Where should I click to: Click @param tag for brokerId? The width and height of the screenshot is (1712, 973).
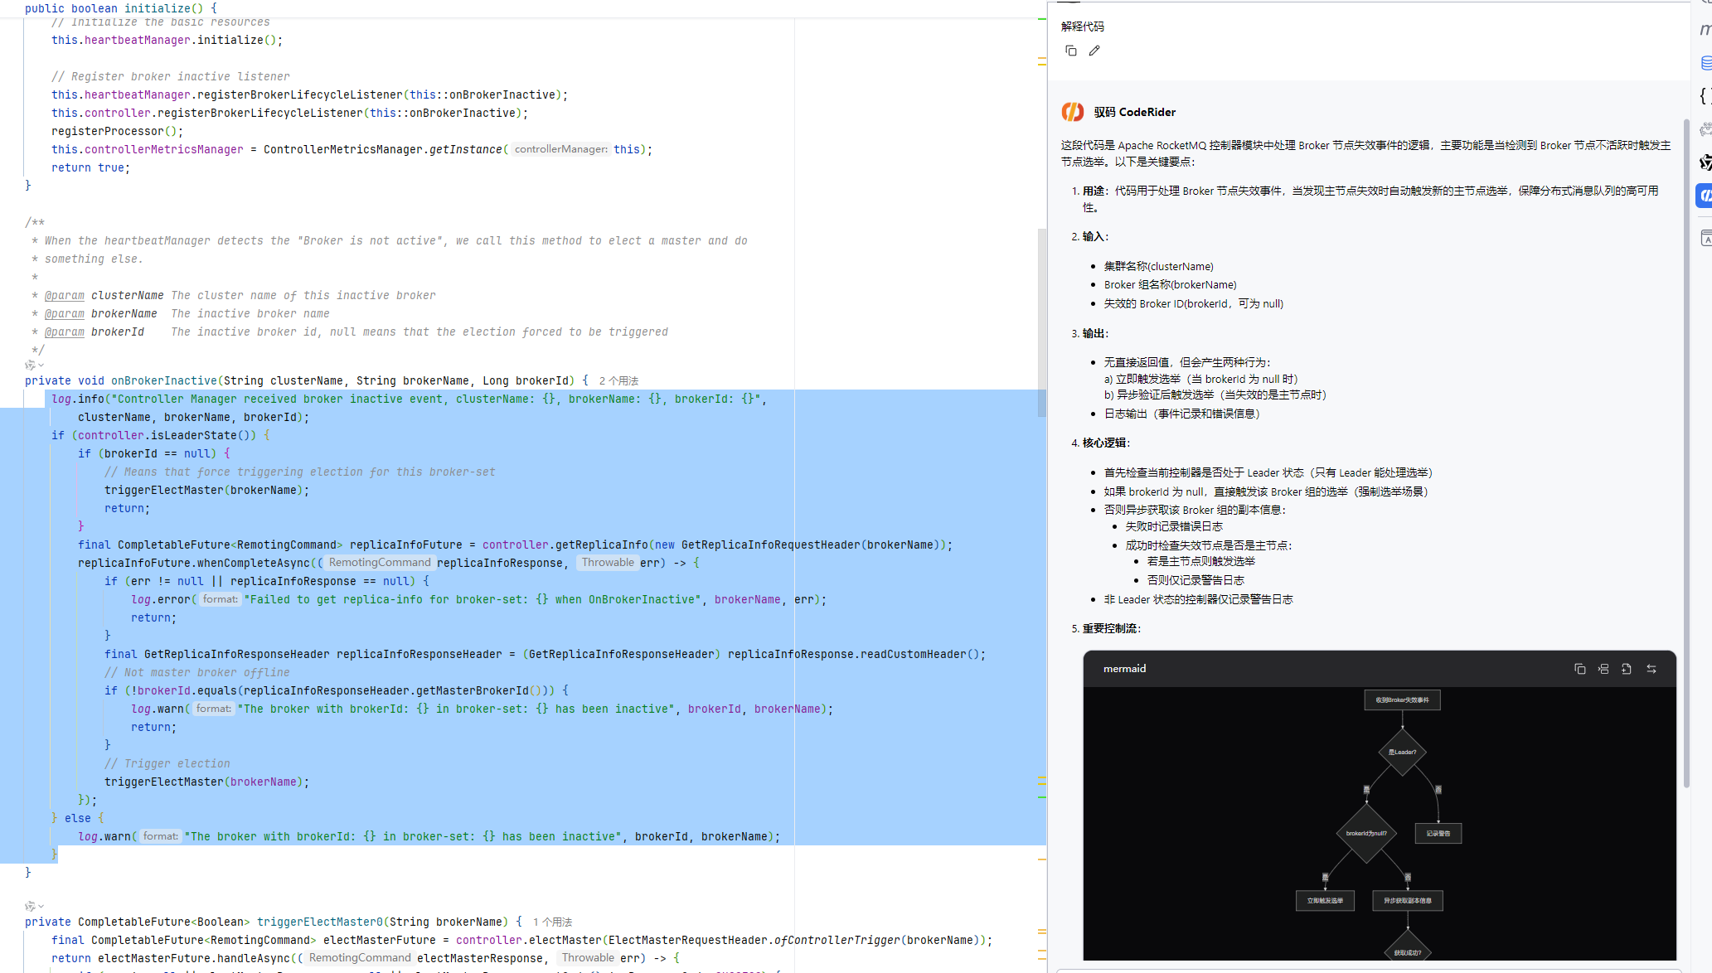(65, 332)
